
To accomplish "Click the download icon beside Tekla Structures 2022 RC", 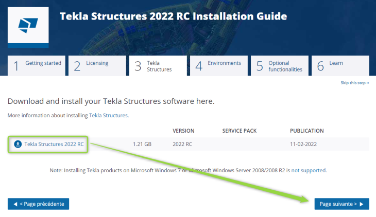I will tap(18, 144).
